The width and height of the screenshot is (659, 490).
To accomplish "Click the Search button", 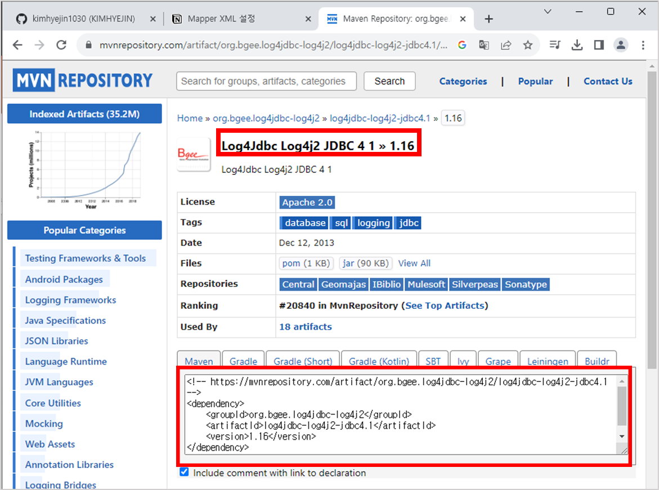I will click(389, 81).
